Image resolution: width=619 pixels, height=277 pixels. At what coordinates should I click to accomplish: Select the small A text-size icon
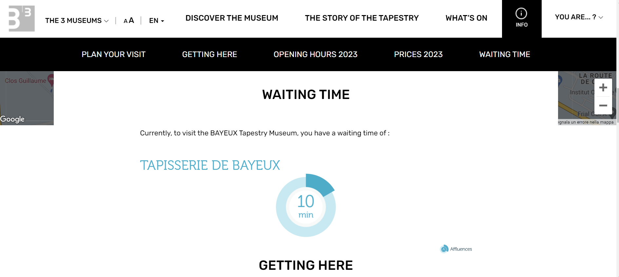126,21
